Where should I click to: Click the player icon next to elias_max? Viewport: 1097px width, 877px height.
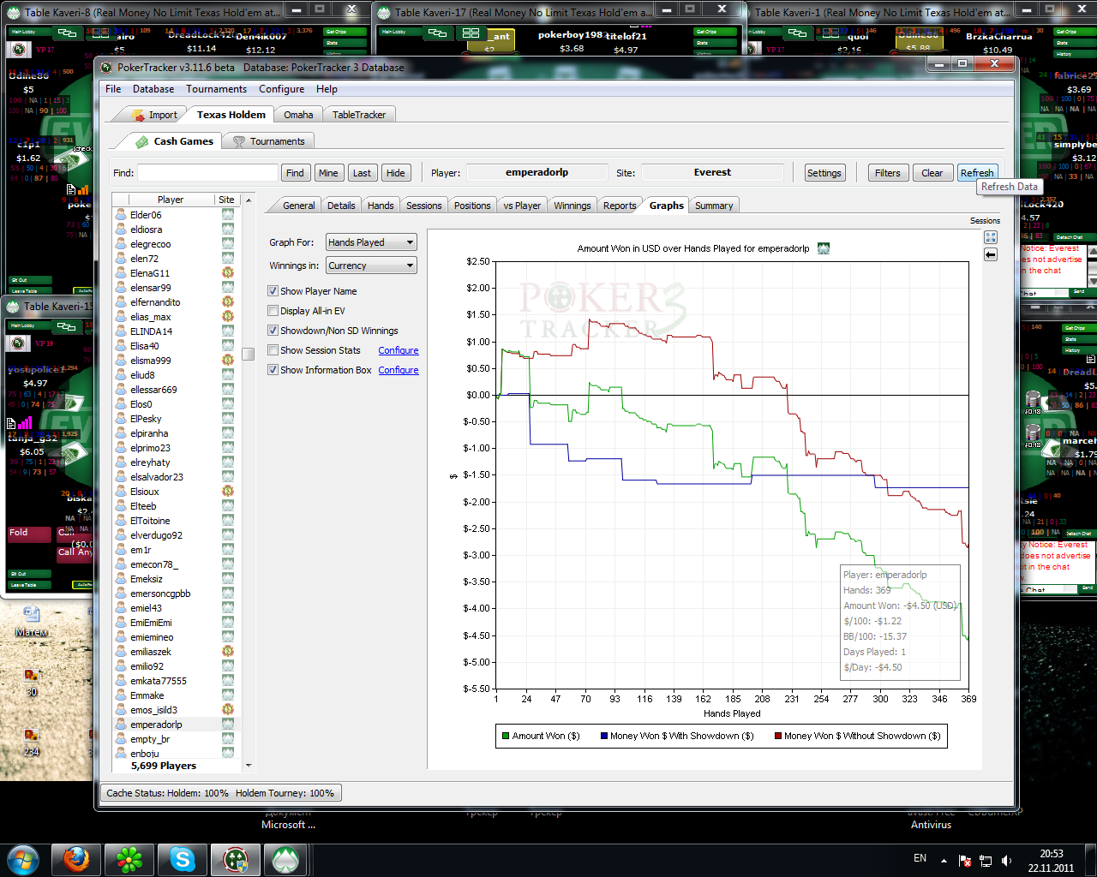pos(121,317)
